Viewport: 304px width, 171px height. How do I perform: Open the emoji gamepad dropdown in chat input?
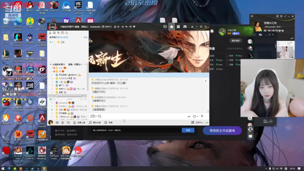[93, 116]
